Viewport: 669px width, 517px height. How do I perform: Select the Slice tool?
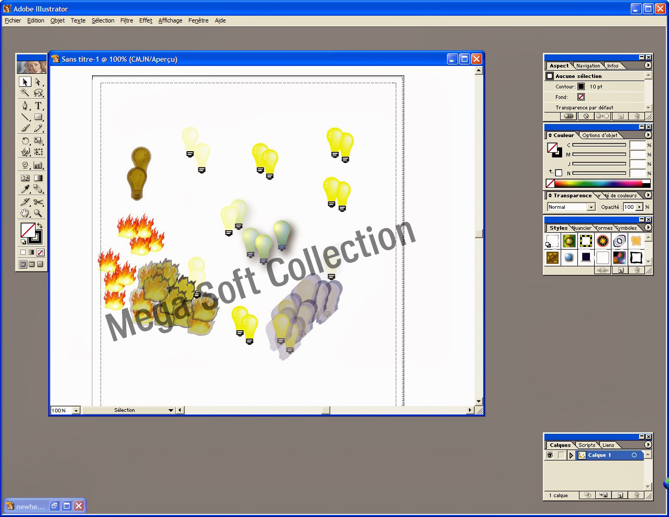[25, 202]
